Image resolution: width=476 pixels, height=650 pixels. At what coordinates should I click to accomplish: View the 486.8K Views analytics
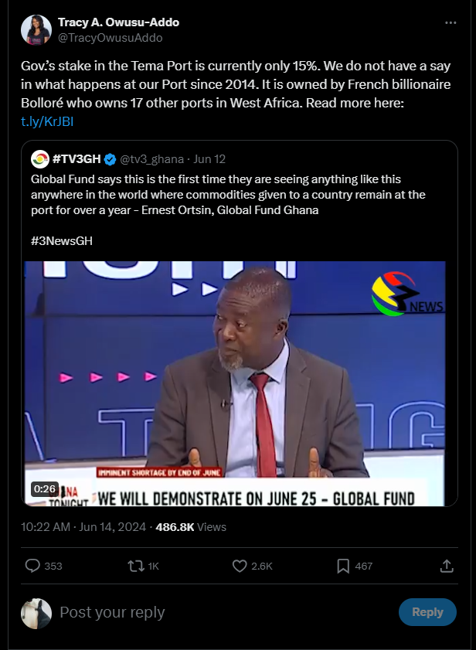(x=191, y=527)
